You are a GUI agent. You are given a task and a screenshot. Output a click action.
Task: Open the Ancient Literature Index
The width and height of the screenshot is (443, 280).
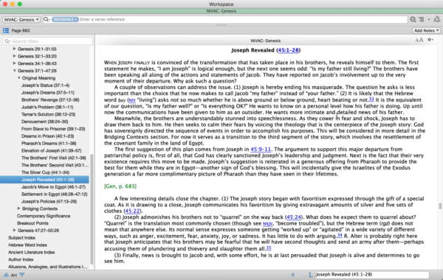(31, 252)
